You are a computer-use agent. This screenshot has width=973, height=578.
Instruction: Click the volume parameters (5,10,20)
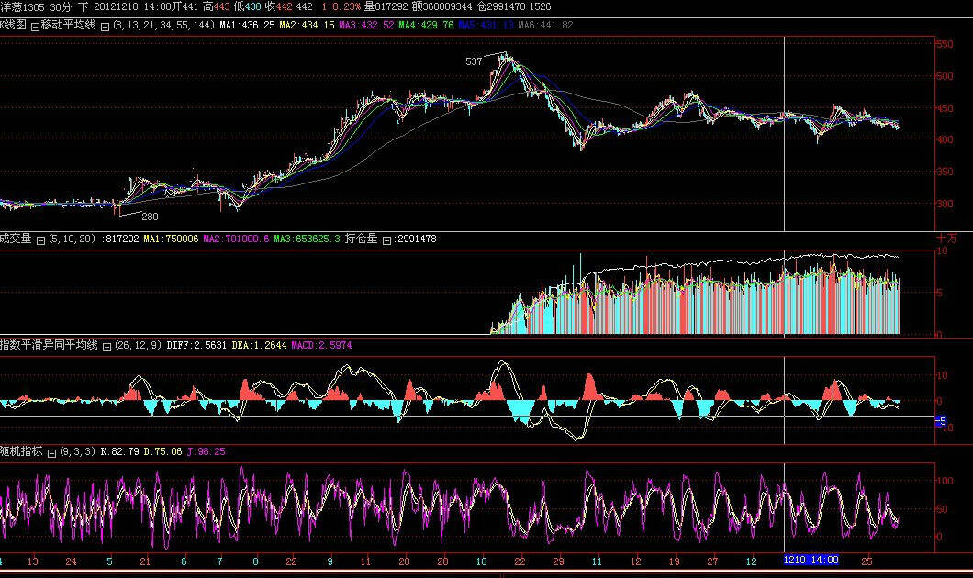[x=73, y=239]
